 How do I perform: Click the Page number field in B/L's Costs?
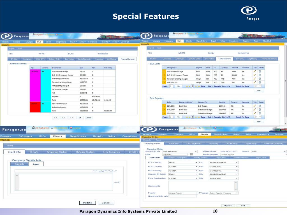(x=171, y=86)
